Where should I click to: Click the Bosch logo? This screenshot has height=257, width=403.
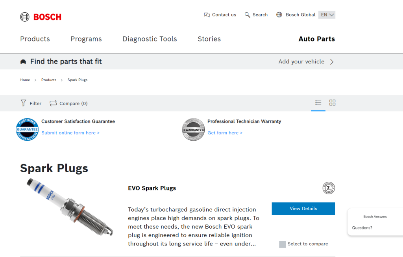(41, 17)
